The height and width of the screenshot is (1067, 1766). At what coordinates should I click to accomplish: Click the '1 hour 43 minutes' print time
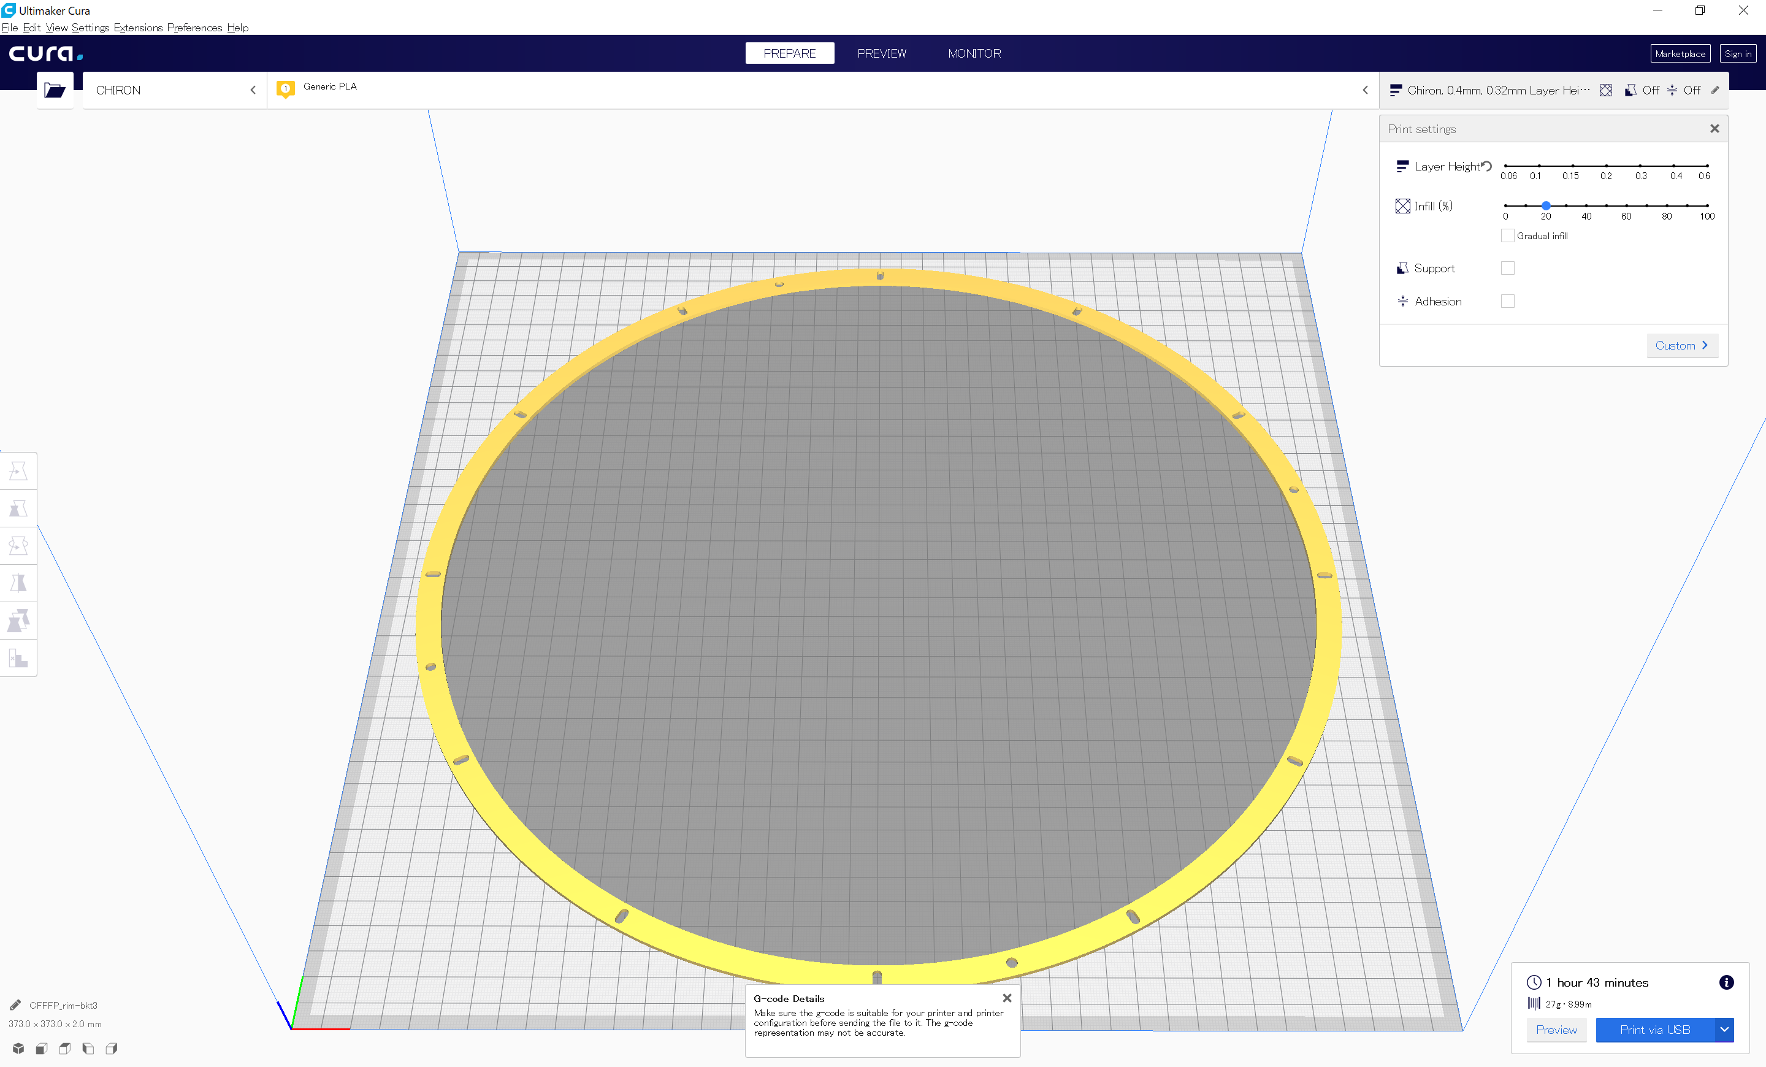point(1596,982)
